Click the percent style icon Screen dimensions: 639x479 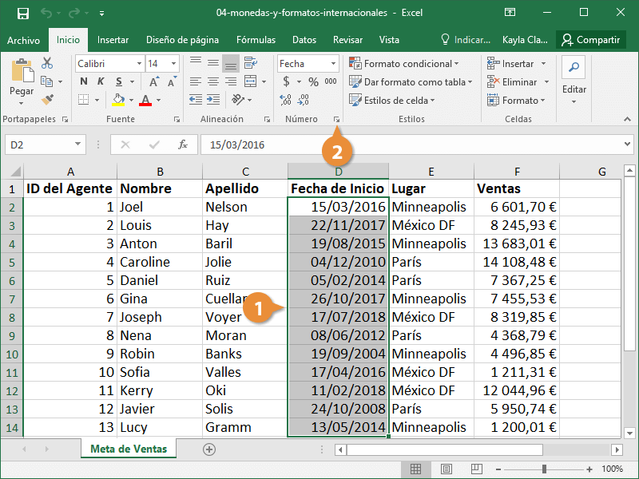pyautogui.click(x=313, y=81)
